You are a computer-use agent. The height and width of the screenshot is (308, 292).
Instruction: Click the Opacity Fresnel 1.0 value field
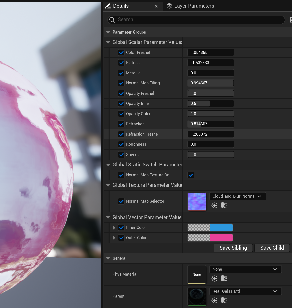[211, 93]
